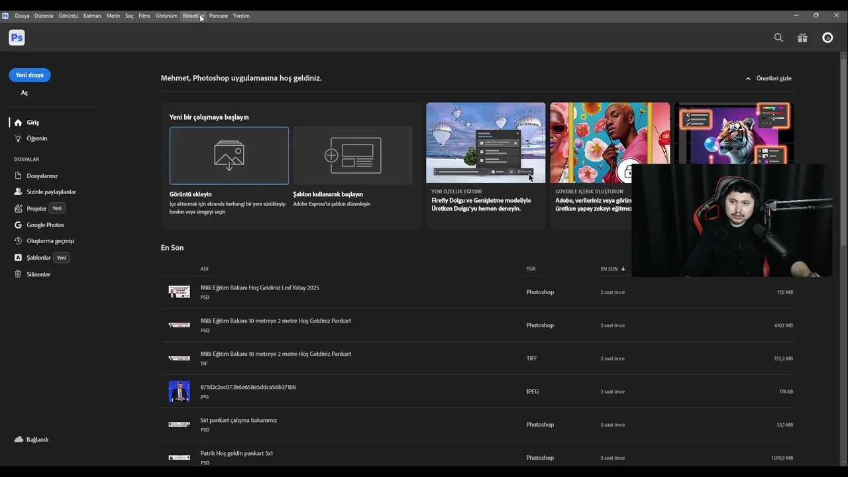Open the Pencere menu
This screenshot has width=848, height=477.
coord(219,16)
